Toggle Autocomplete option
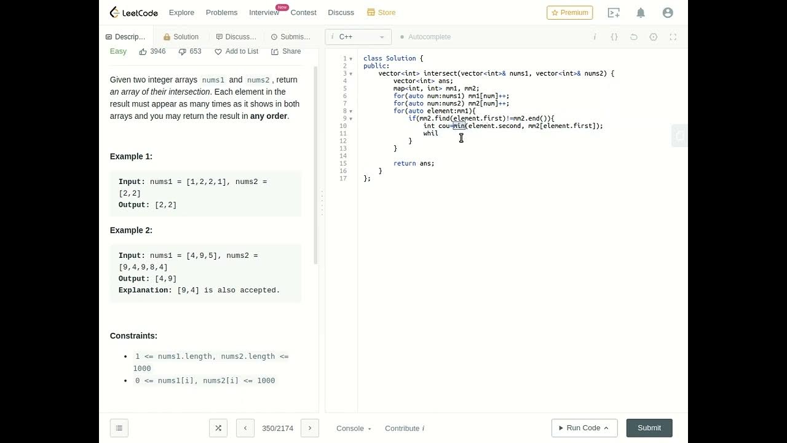This screenshot has width=787, height=443. 425,37
